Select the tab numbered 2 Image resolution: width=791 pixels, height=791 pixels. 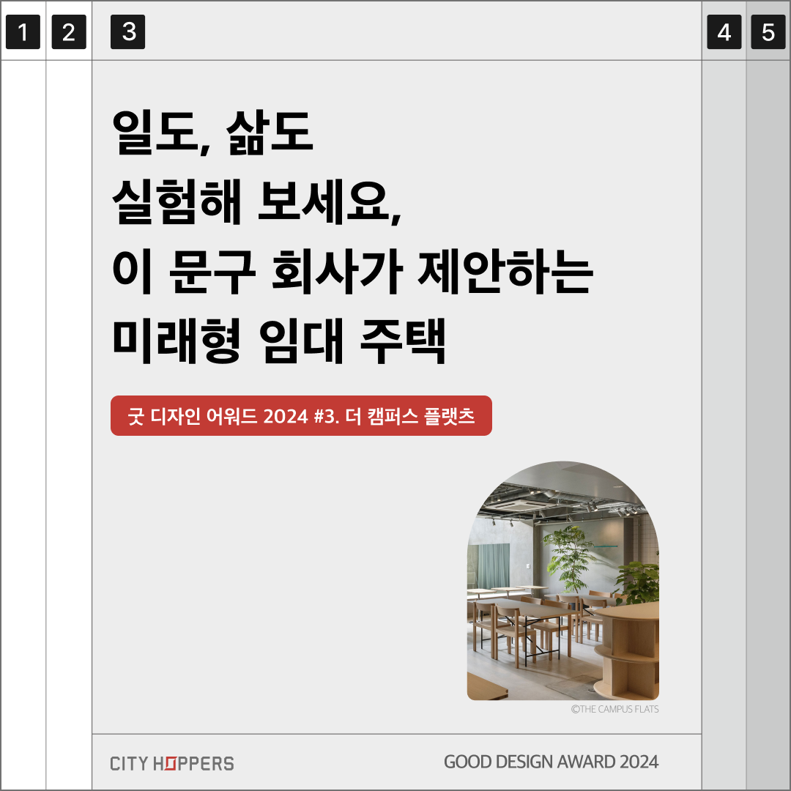pos(69,31)
